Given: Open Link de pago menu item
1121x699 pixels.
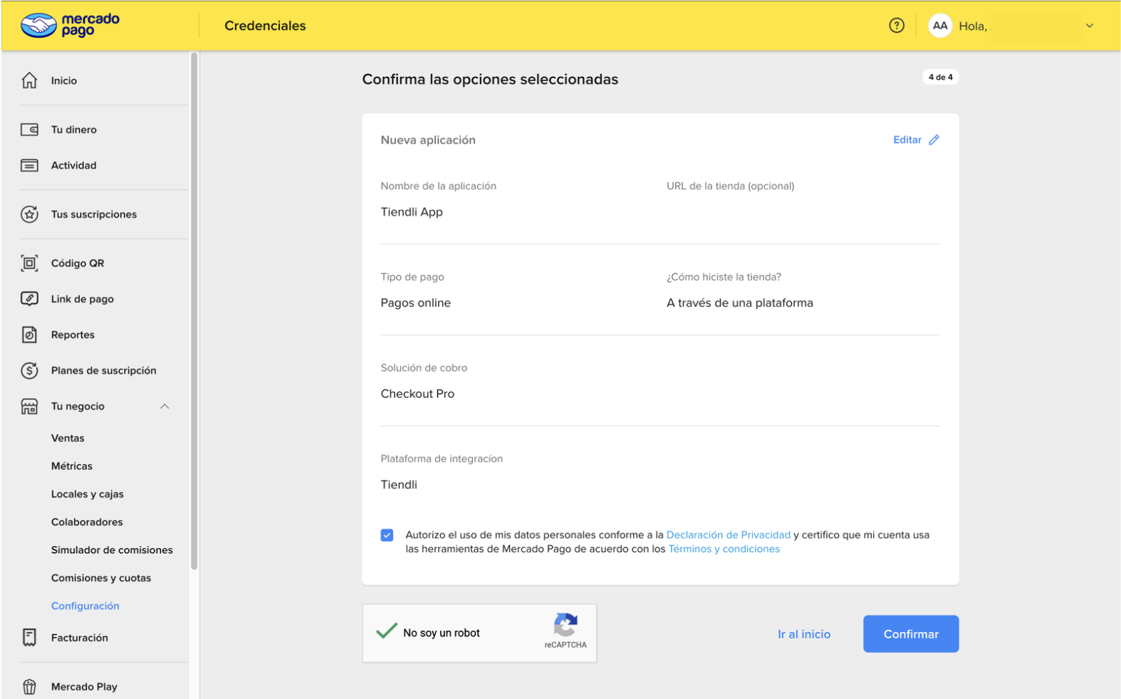Looking at the screenshot, I should click(83, 299).
